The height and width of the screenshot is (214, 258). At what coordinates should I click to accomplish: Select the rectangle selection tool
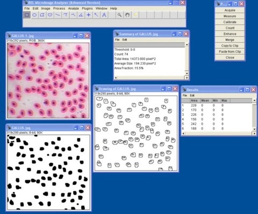[27, 15]
